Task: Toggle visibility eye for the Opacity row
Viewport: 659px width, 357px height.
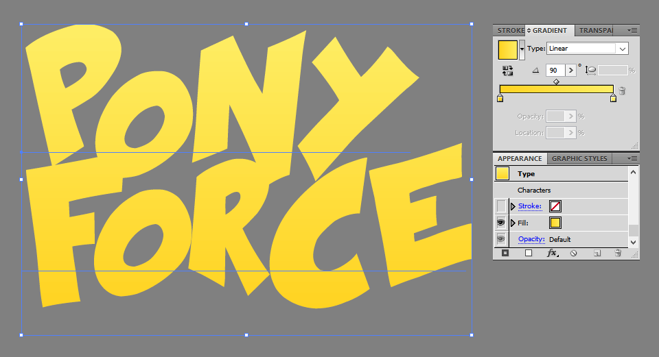Action: point(501,239)
